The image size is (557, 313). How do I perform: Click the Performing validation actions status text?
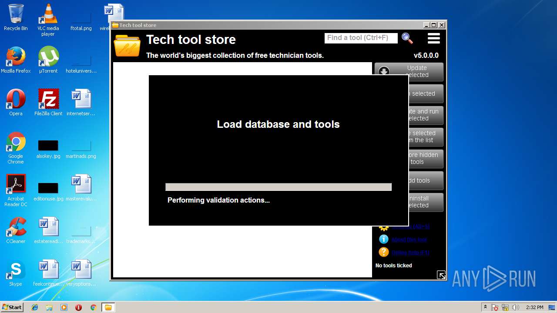[218, 200]
